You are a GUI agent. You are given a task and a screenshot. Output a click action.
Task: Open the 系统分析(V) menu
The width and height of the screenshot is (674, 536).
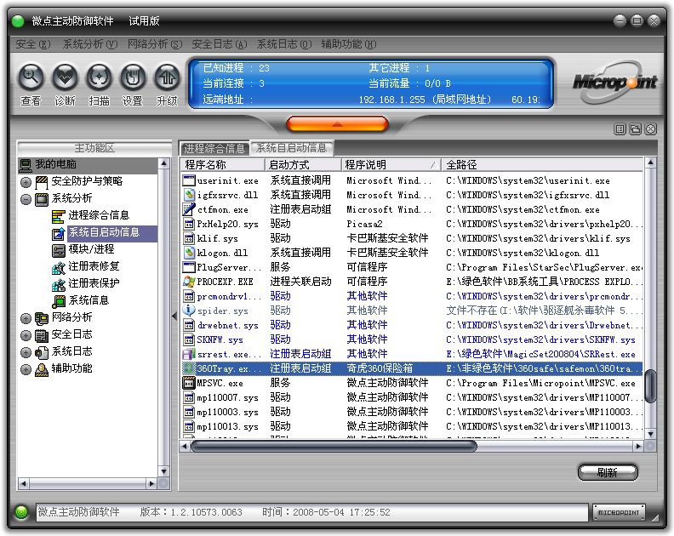click(x=90, y=44)
